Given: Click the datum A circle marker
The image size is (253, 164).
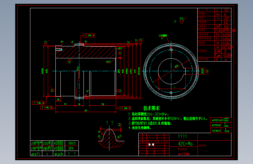Looking at the screenshot, I should pyautogui.click(x=120, y=53).
